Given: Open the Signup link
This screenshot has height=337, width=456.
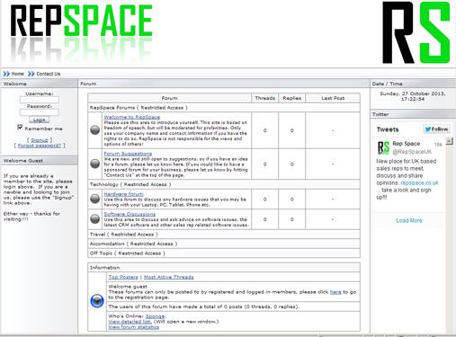Looking at the screenshot, I should 40,140.
